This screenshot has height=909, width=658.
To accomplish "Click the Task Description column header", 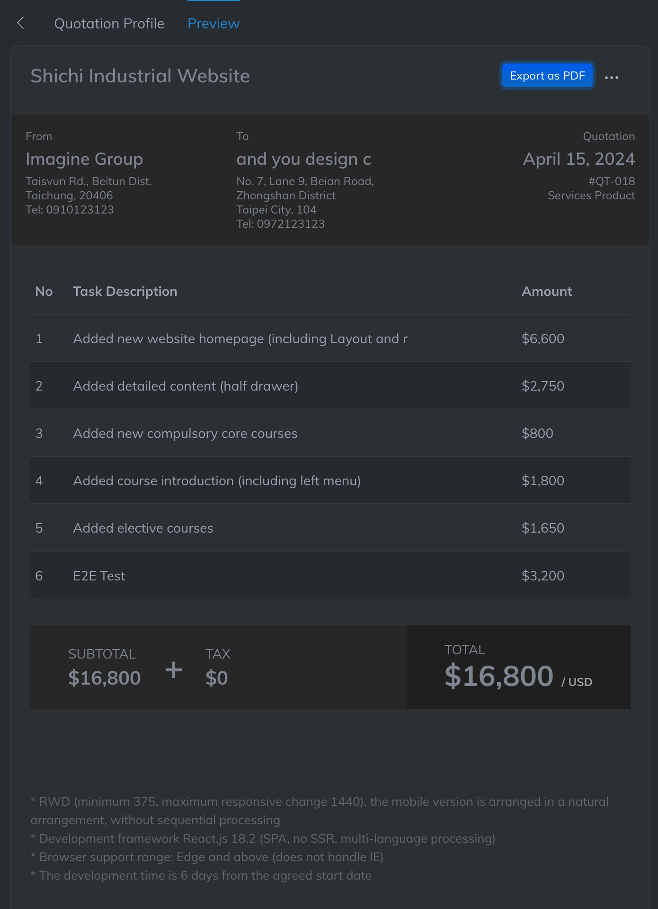I will pos(125,292).
